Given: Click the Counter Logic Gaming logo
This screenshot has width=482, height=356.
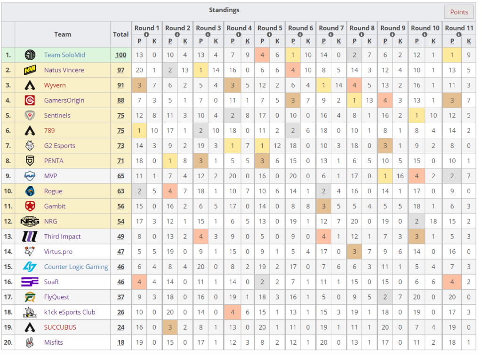Looking at the screenshot, I should pyautogui.click(x=30, y=267).
